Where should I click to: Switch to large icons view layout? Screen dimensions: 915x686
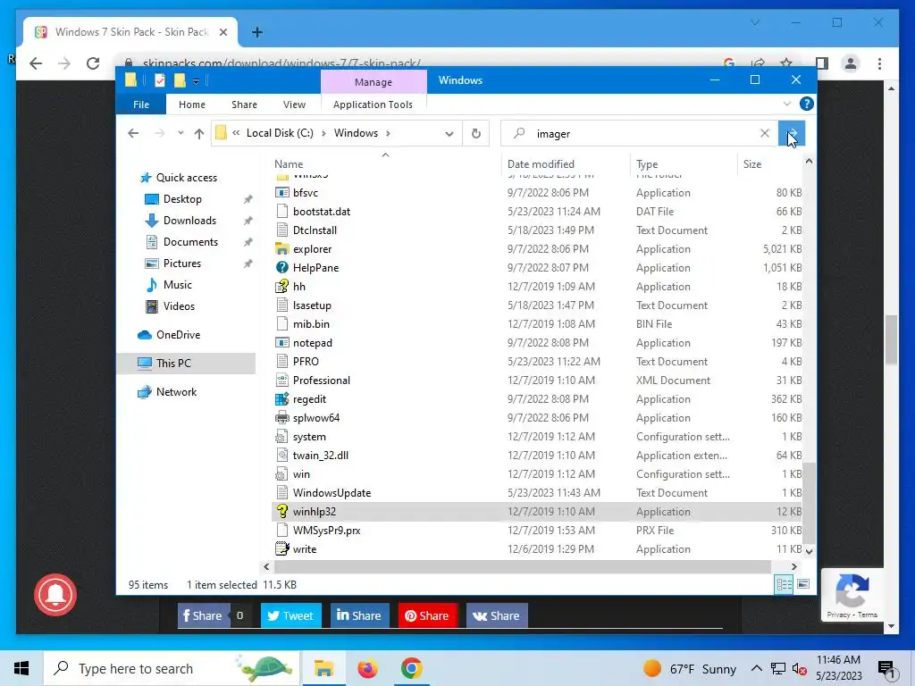tap(803, 584)
